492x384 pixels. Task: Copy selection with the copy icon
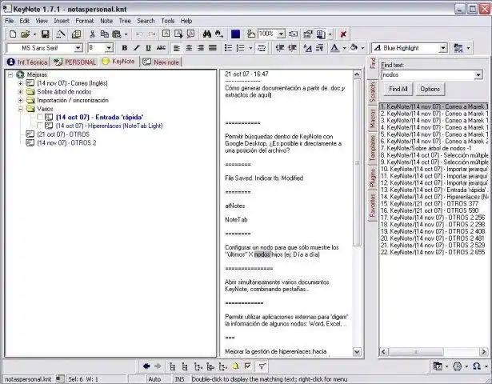[x=105, y=34]
